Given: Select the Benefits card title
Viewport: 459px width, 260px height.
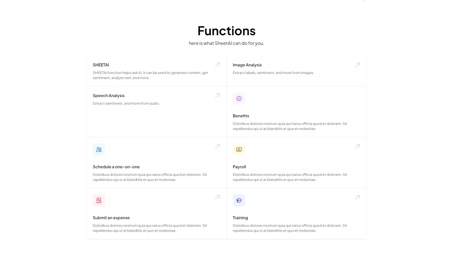Looking at the screenshot, I should (x=241, y=116).
